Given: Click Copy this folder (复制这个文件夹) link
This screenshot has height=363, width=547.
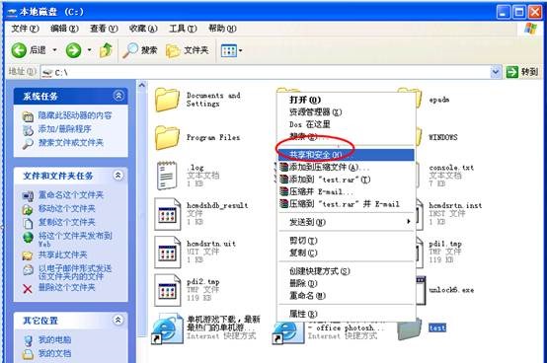Looking at the screenshot, I should pyautogui.click(x=66, y=222).
